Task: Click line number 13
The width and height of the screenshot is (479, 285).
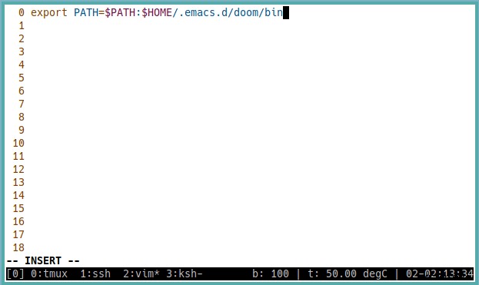Action: [18, 183]
